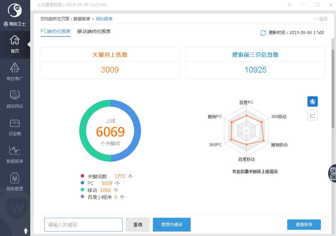Image resolution: width=336 pixels, height=236 pixels.
Task: Click the QR code icon at right edge
Action: tap(332, 173)
